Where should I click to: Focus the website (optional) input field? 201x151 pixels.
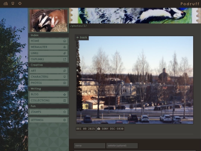[x=122, y=146]
